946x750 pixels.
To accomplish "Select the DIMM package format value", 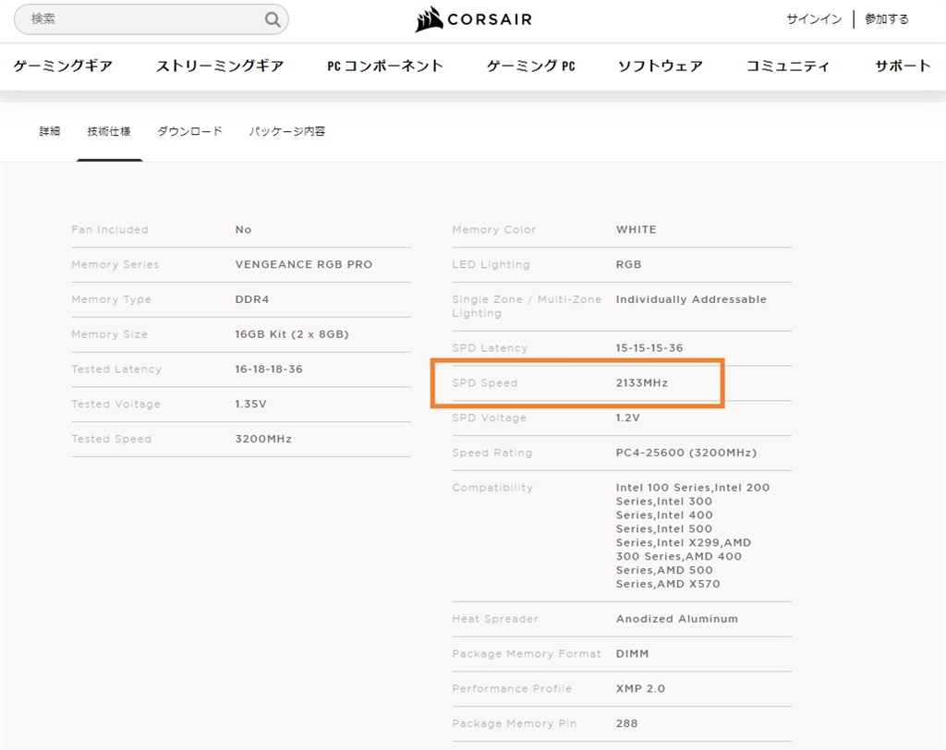I will [x=632, y=654].
